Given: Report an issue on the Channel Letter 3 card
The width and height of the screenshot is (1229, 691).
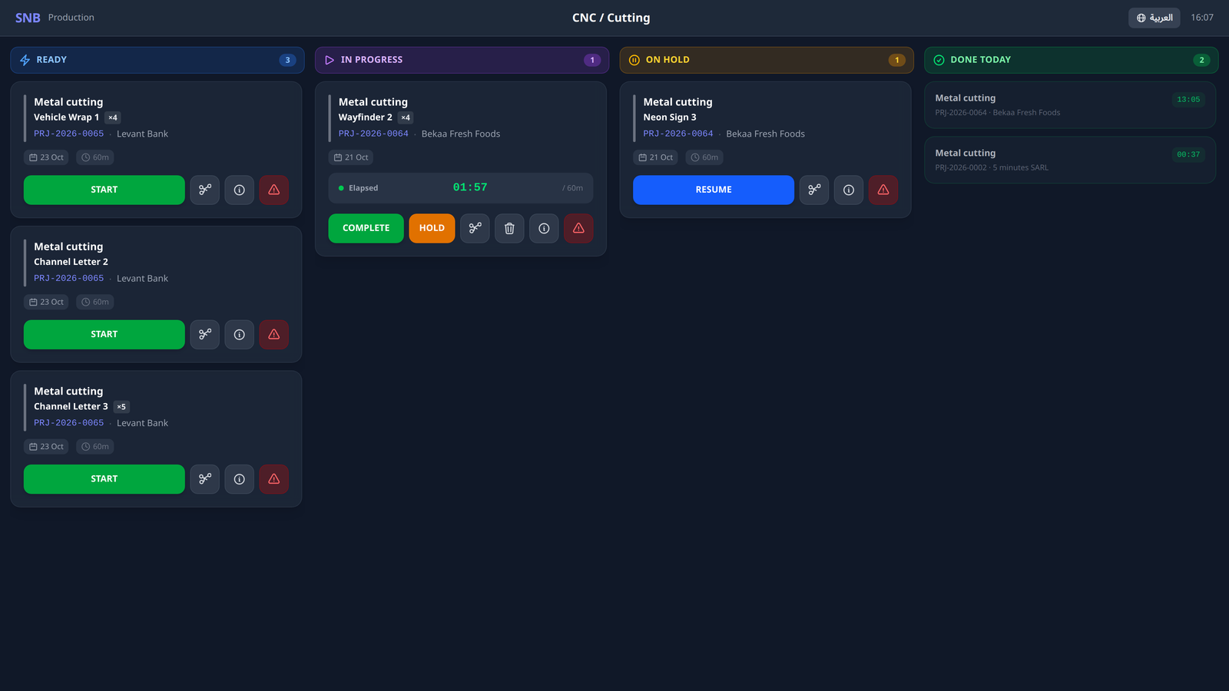Looking at the screenshot, I should tap(273, 479).
